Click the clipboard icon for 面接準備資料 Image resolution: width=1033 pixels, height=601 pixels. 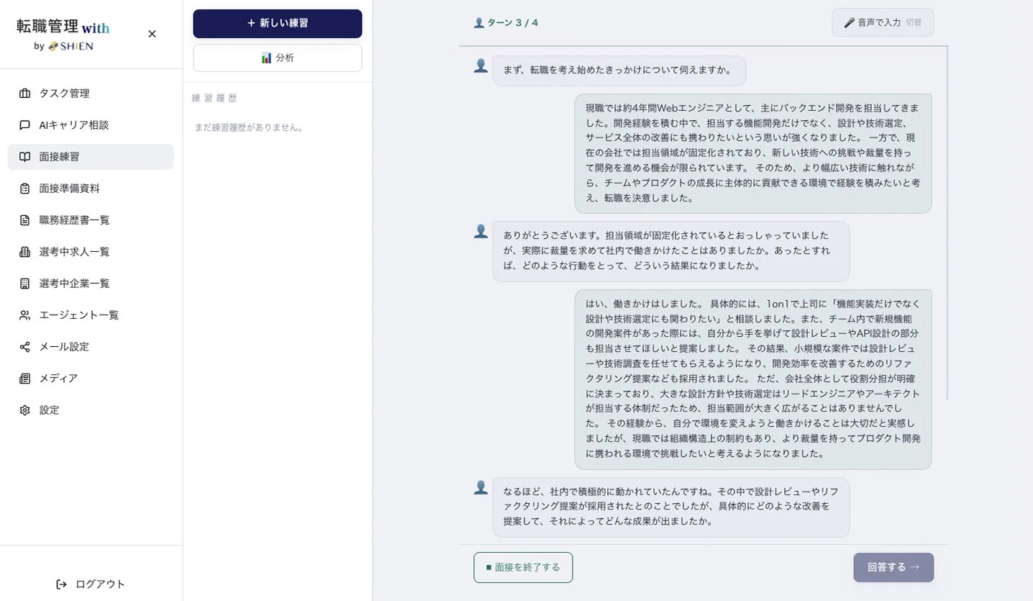click(x=25, y=189)
